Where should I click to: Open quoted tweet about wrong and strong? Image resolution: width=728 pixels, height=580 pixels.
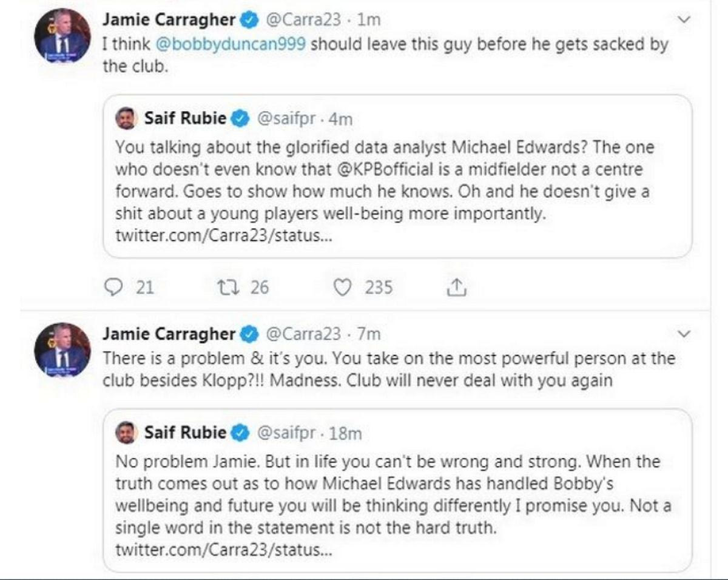[397, 491]
